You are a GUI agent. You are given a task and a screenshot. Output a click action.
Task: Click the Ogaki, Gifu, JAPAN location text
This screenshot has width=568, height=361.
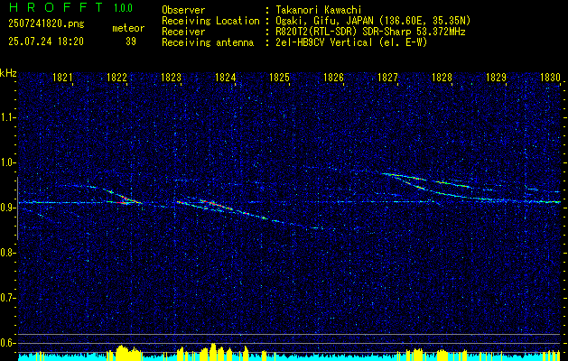pyautogui.click(x=372, y=21)
